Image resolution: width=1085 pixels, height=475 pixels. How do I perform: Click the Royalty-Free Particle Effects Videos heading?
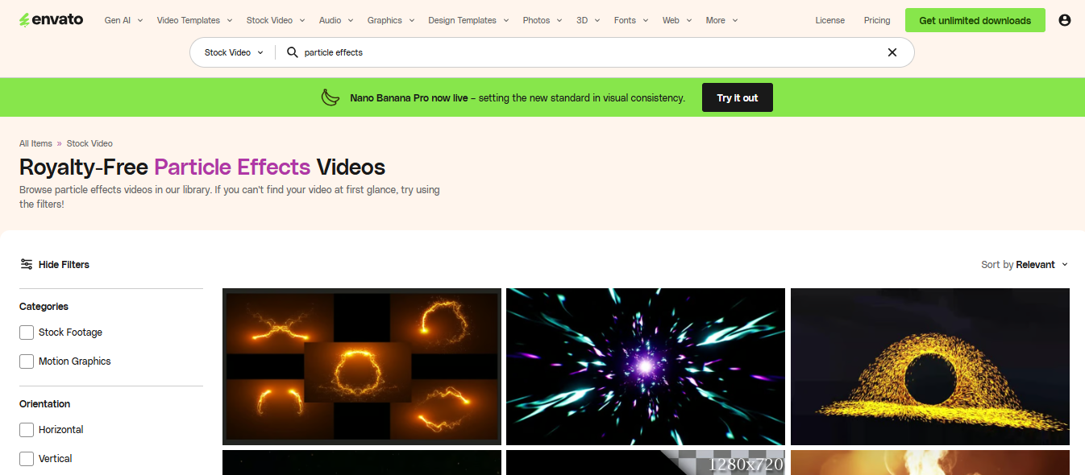[202, 167]
